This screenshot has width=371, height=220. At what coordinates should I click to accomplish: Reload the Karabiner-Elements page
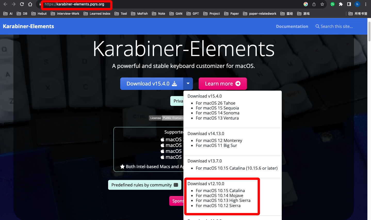pyautogui.click(x=22, y=4)
